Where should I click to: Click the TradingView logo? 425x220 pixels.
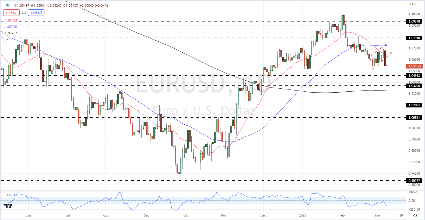tap(8, 206)
